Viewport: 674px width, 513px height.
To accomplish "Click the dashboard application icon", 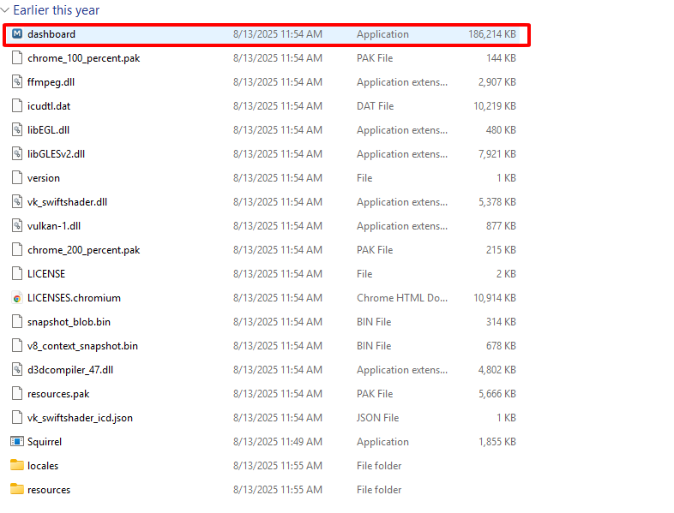I will click(x=17, y=34).
